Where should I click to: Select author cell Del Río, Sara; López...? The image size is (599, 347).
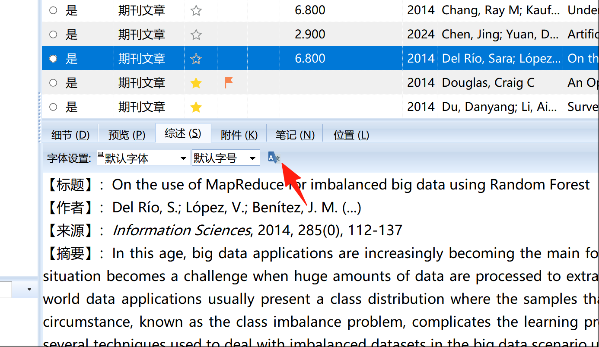point(500,59)
